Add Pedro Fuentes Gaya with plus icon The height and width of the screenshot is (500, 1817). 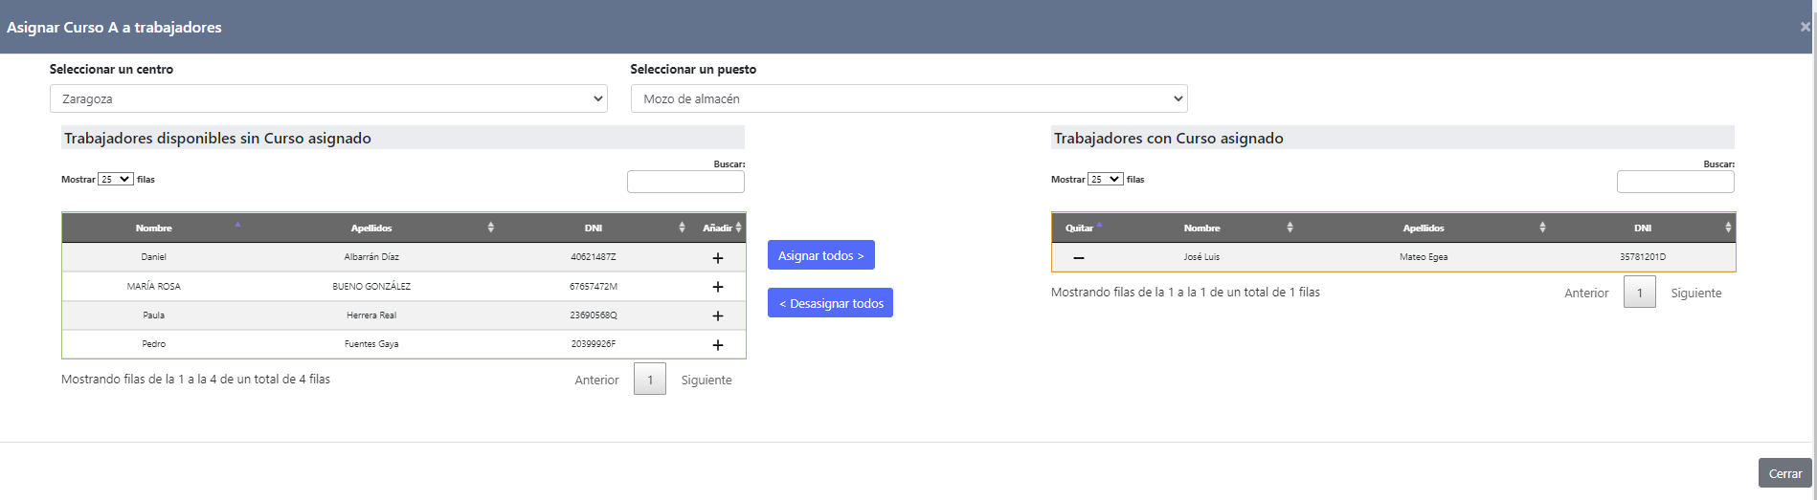tap(718, 344)
